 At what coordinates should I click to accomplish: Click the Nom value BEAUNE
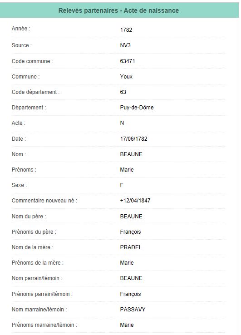click(x=131, y=154)
